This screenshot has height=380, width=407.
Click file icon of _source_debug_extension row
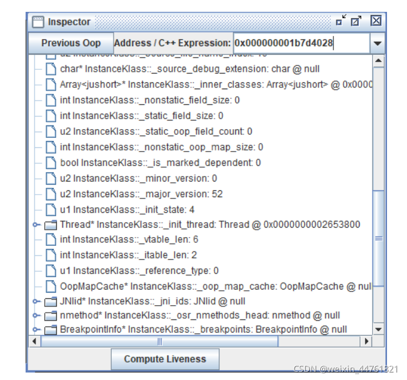click(x=51, y=69)
